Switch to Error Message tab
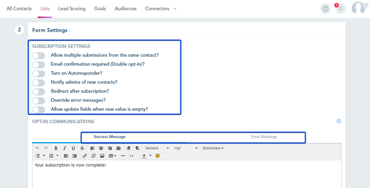 [x=264, y=137]
